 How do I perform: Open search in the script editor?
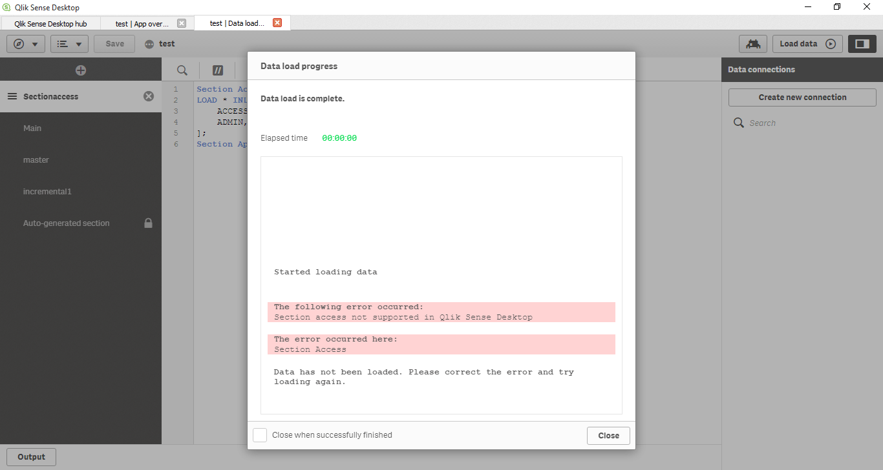tap(182, 70)
